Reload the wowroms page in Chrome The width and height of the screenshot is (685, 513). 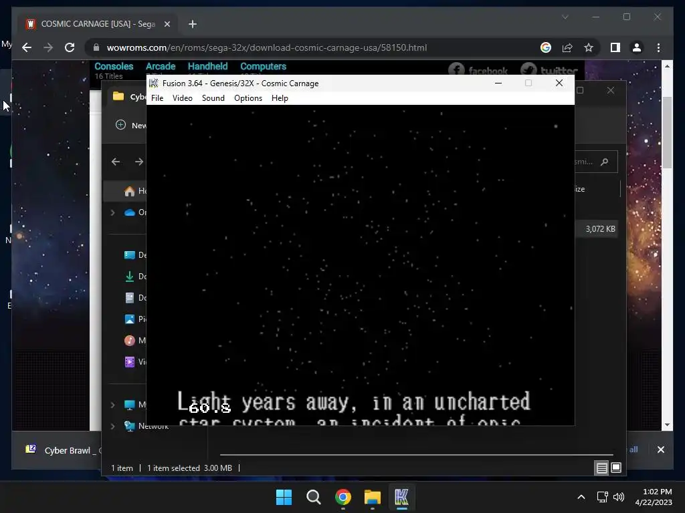click(70, 47)
